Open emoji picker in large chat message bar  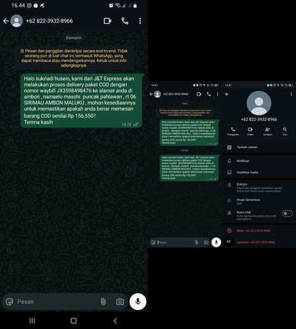pyautogui.click(x=9, y=301)
